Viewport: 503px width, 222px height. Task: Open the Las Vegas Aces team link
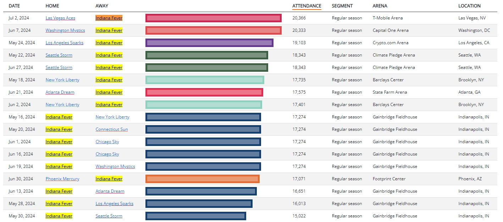pos(60,18)
